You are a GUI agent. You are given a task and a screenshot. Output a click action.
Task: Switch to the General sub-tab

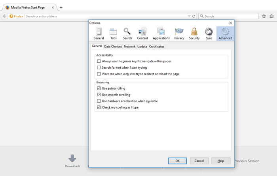click(97, 46)
